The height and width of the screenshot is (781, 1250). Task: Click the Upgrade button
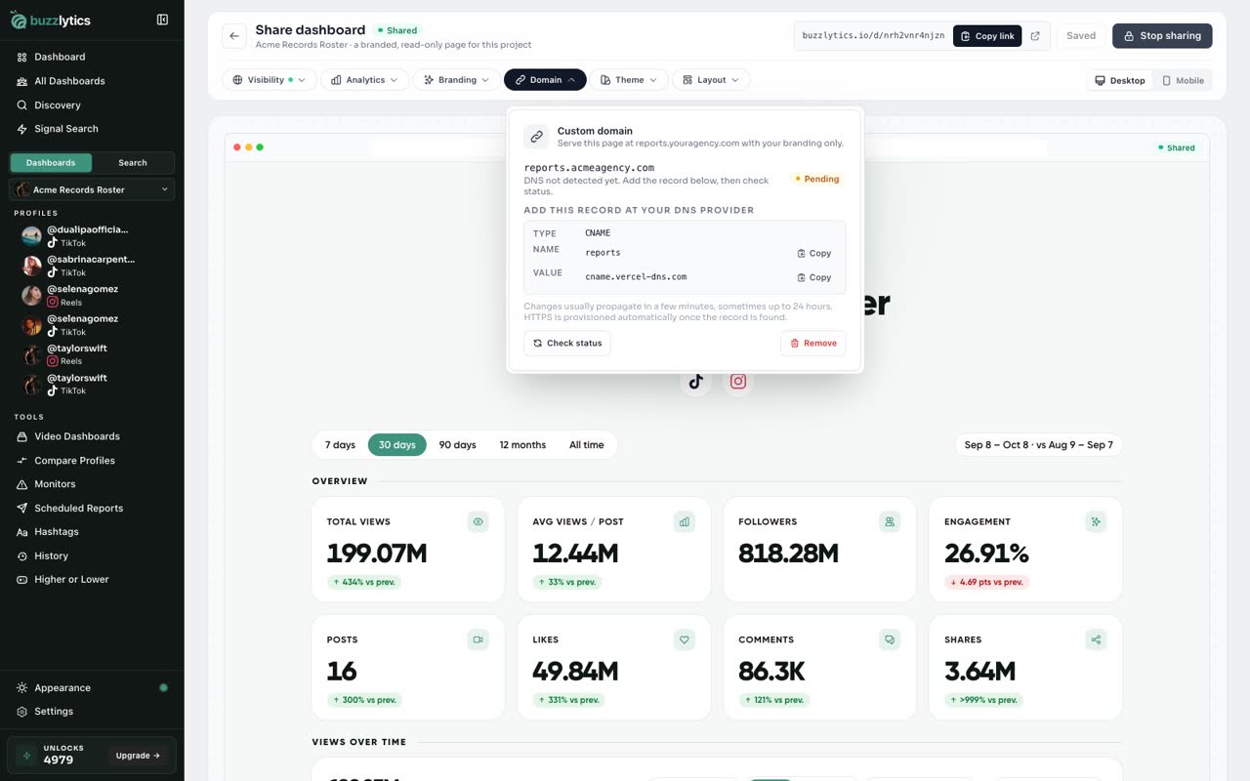click(139, 756)
